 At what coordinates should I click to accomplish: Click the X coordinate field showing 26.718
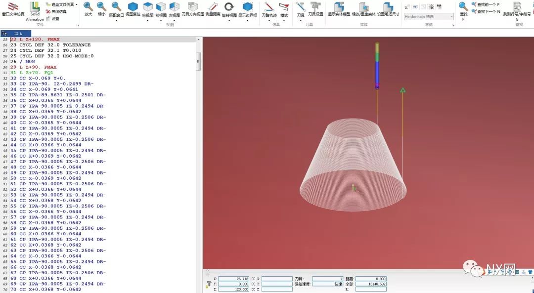[233, 279]
